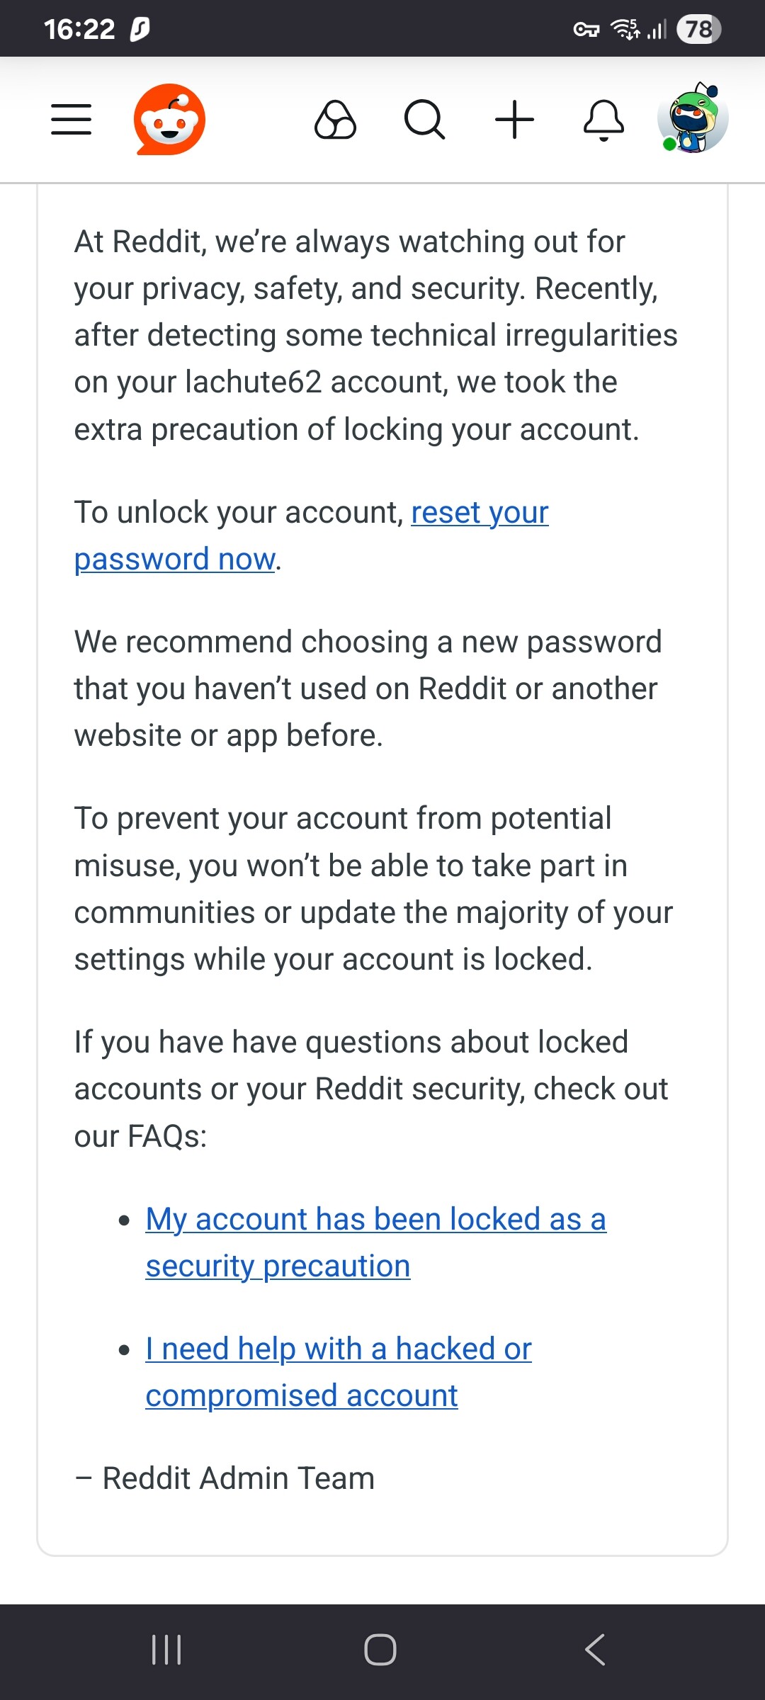Image resolution: width=765 pixels, height=1700 pixels.
Task: Tap the status bar app notification icon
Action: [x=140, y=29]
